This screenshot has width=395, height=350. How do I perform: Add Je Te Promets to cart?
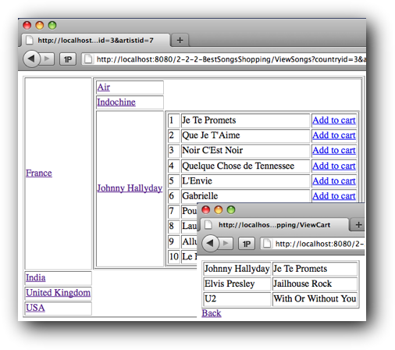click(x=334, y=120)
